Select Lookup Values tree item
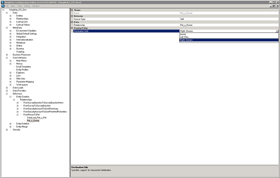Image resolution: width=280 pixels, height=178 pixels. (23, 25)
